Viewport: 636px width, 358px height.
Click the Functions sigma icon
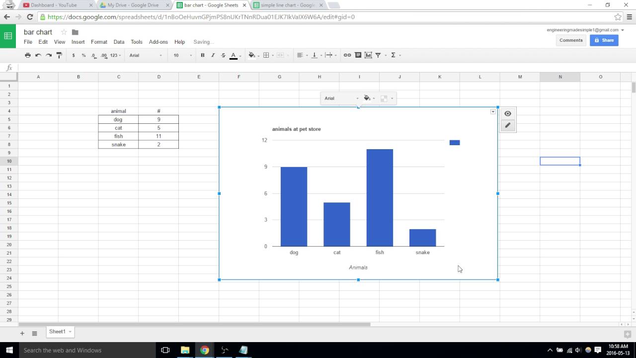point(393,55)
